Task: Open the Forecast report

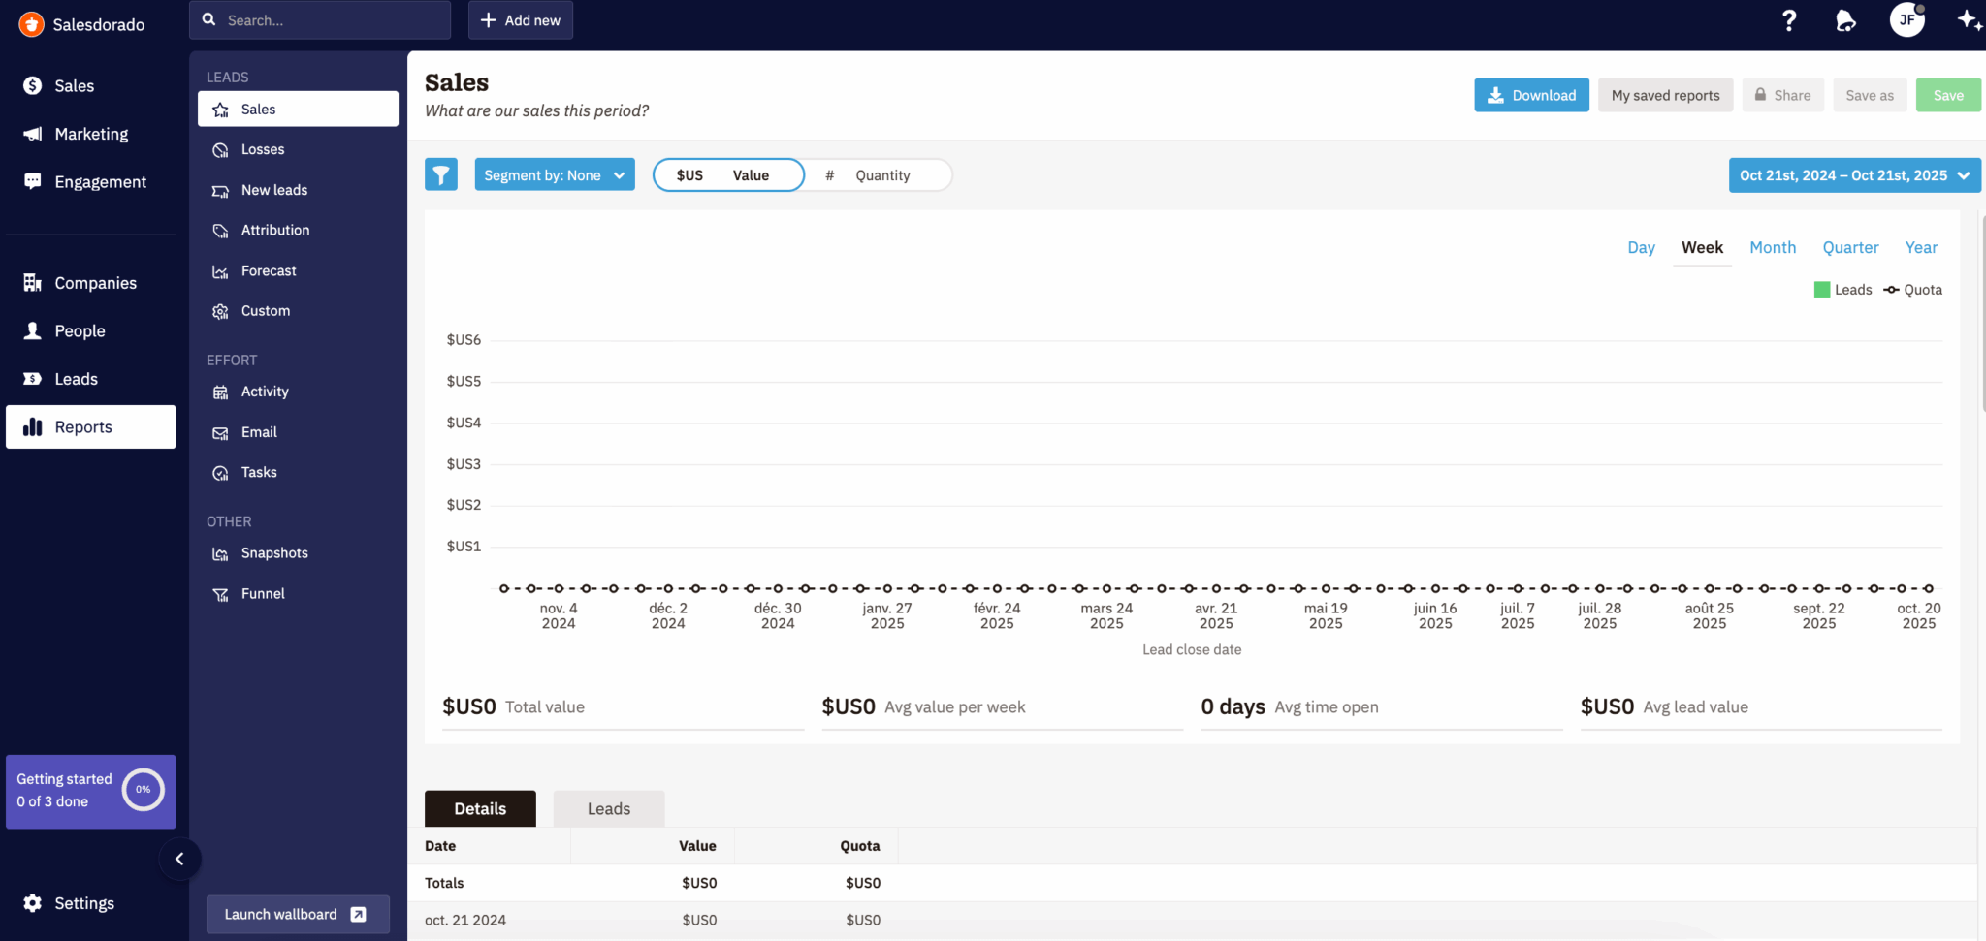Action: coord(269,271)
